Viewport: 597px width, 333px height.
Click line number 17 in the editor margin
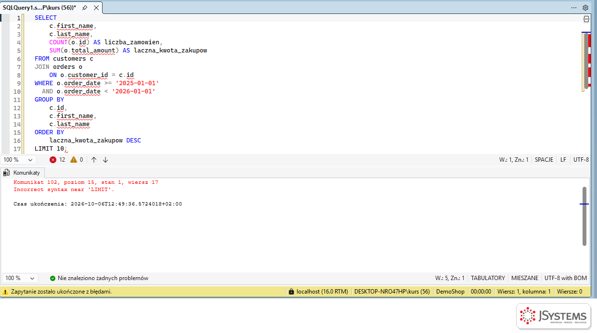[17, 149]
